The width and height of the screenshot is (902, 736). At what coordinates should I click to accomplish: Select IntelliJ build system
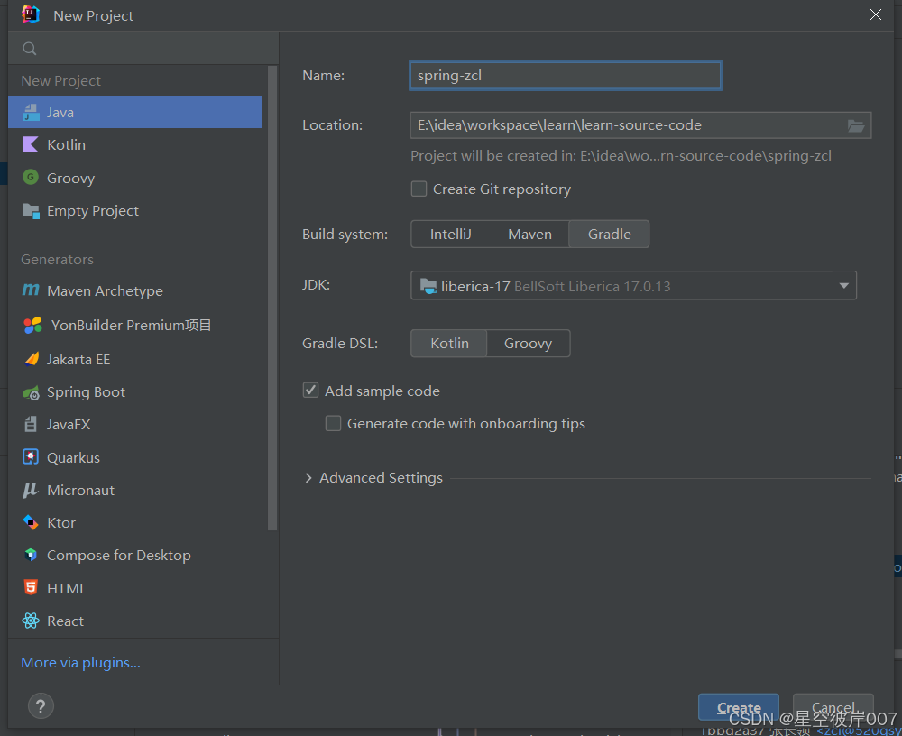coord(450,235)
